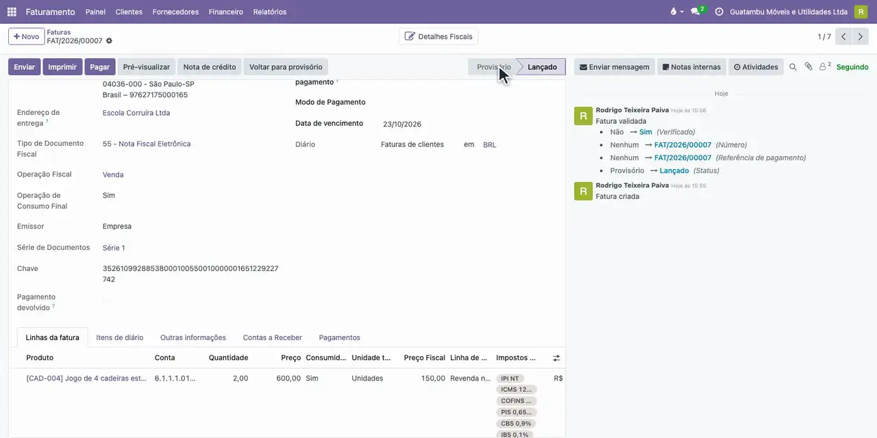Open the Fornecedores menu
The width and height of the screenshot is (877, 438).
175,12
